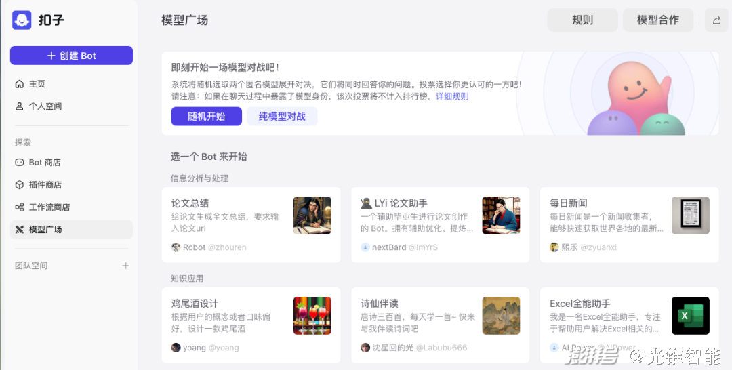Click the 熙乐 @zyuanxi author name

589,247
